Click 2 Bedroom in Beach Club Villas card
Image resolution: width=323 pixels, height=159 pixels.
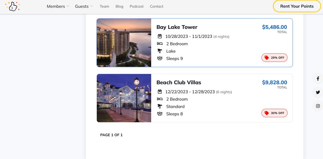point(177,99)
